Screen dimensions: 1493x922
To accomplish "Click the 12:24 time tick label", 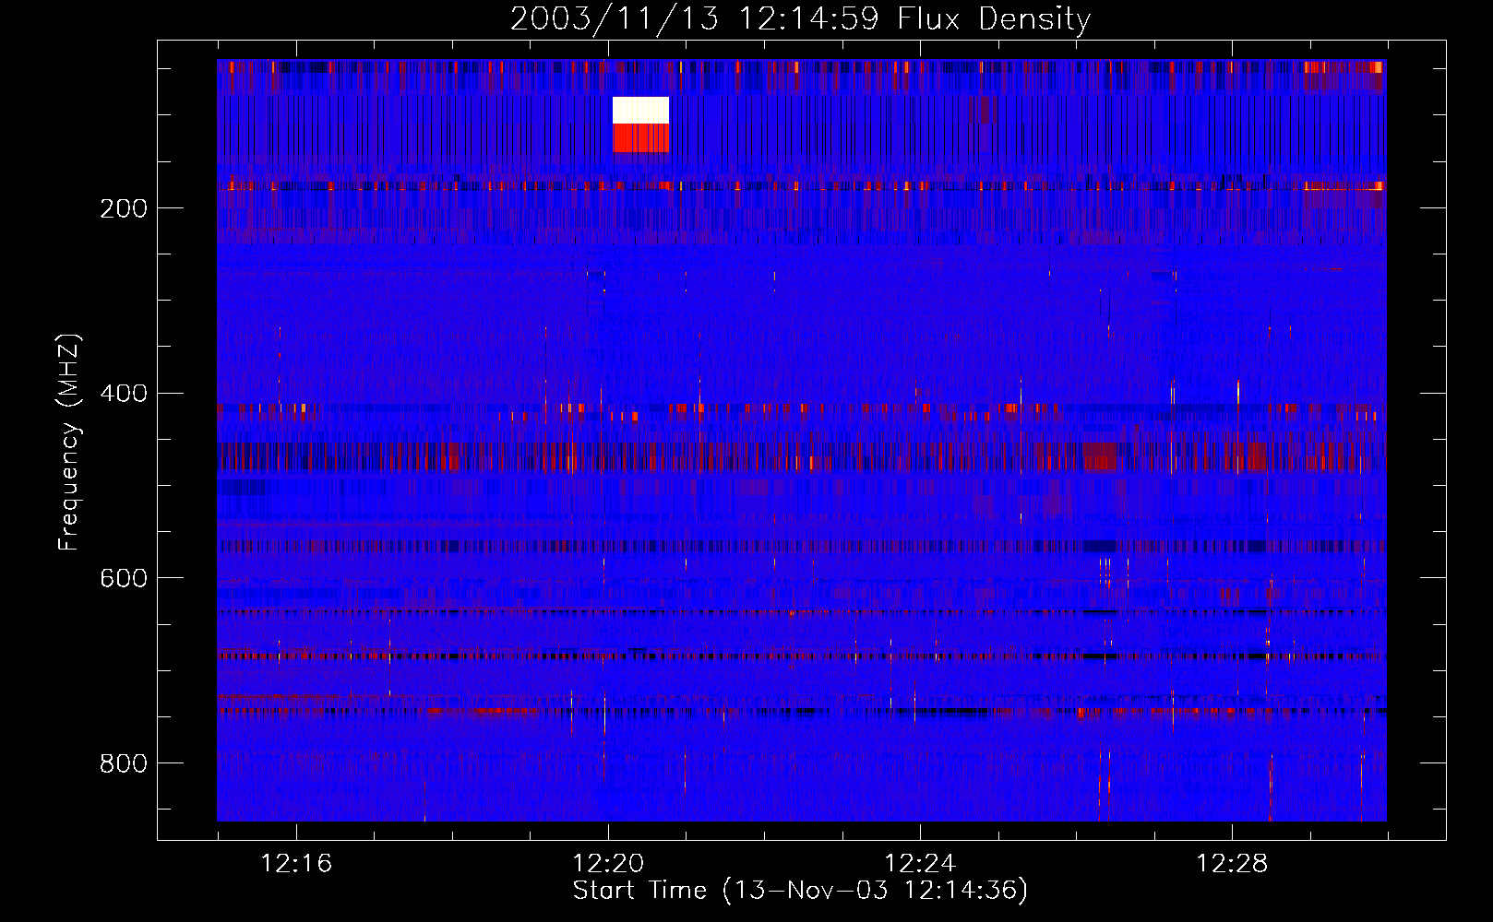I will tap(920, 864).
